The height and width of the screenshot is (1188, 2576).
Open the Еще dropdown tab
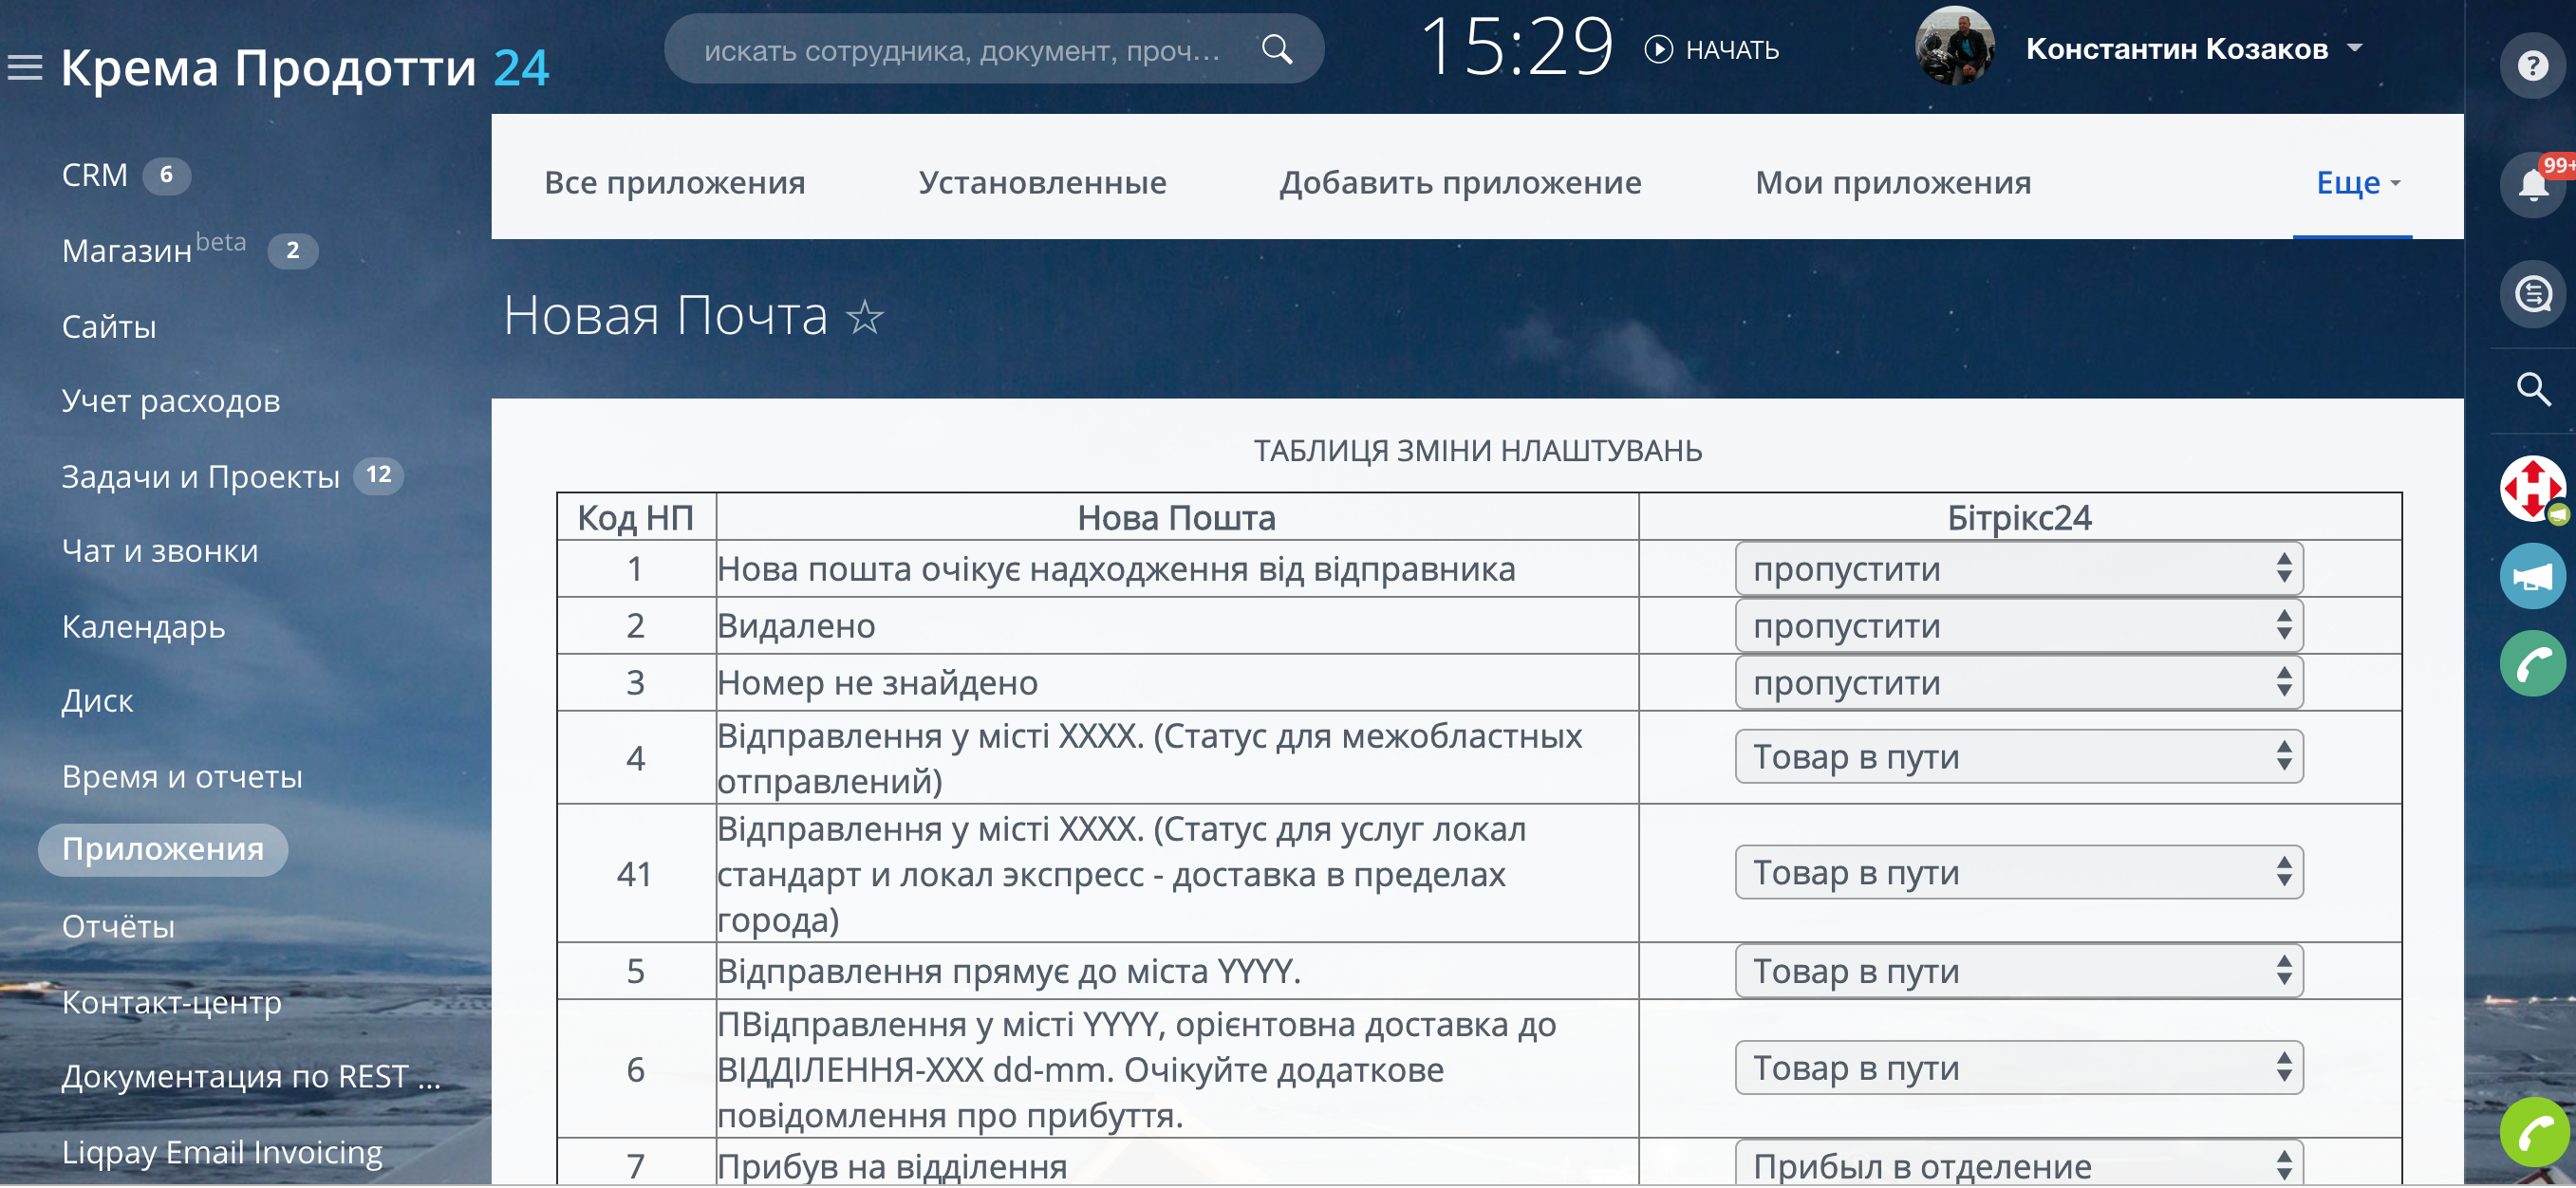click(2357, 183)
